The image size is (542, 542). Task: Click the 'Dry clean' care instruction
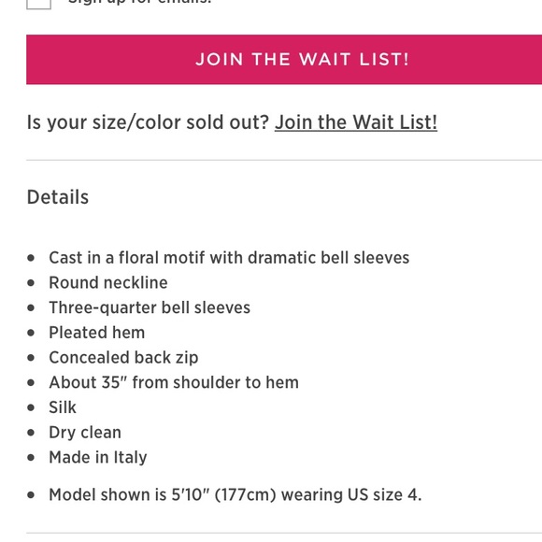point(85,433)
